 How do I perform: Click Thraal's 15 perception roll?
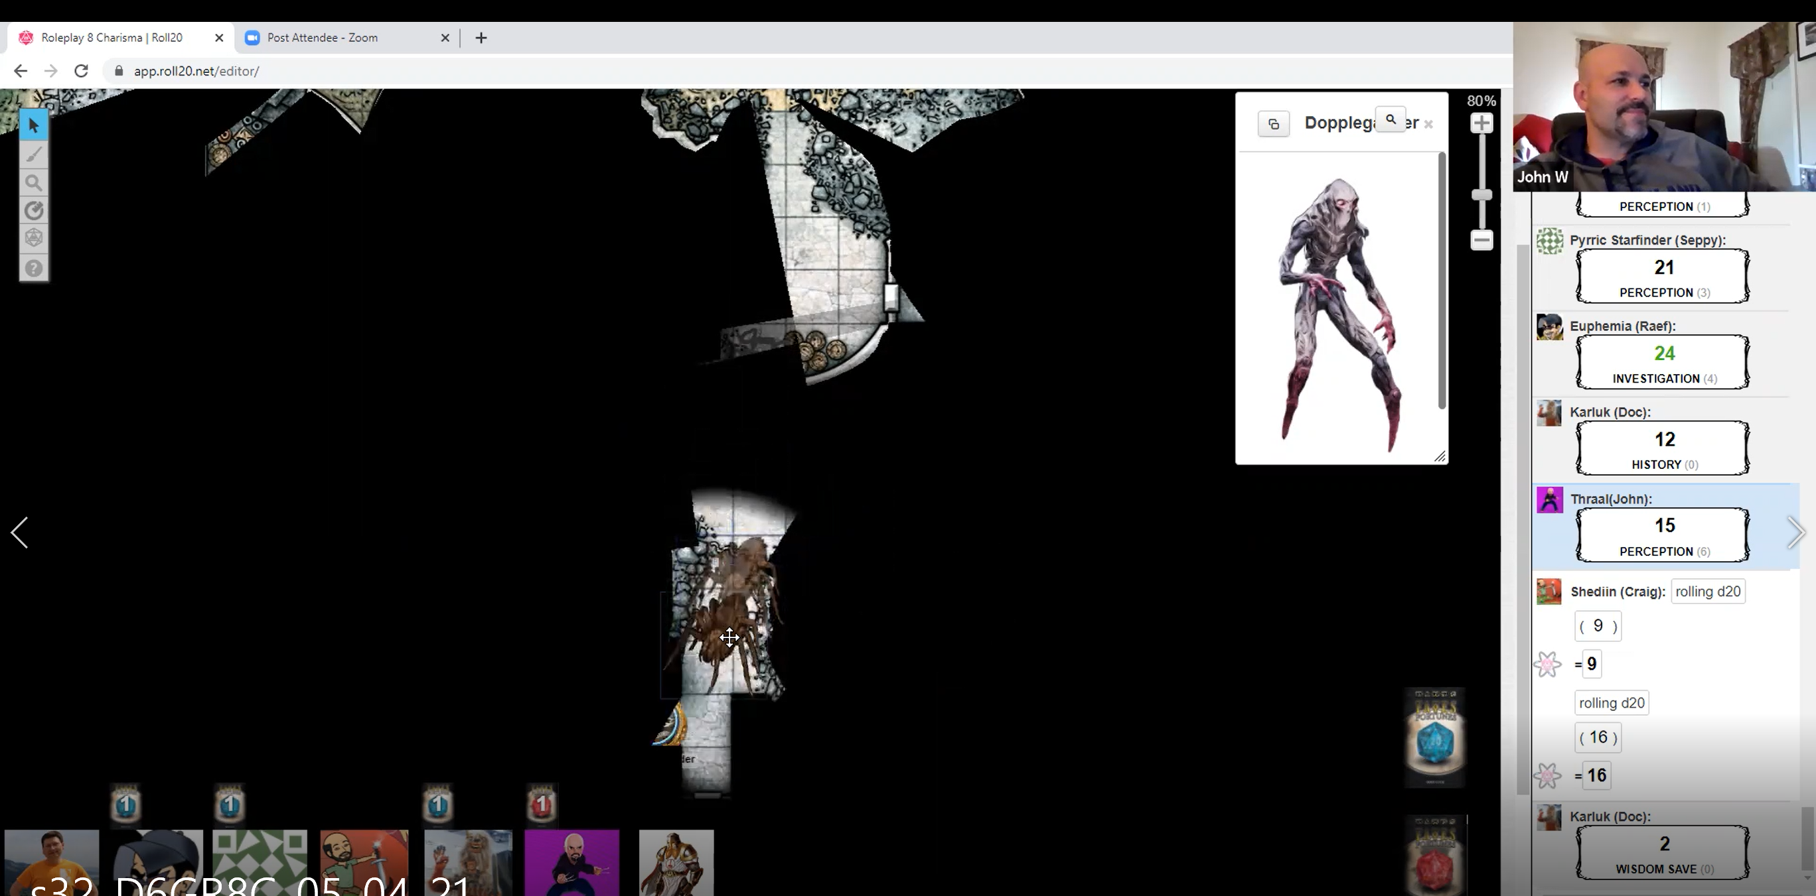click(1662, 535)
